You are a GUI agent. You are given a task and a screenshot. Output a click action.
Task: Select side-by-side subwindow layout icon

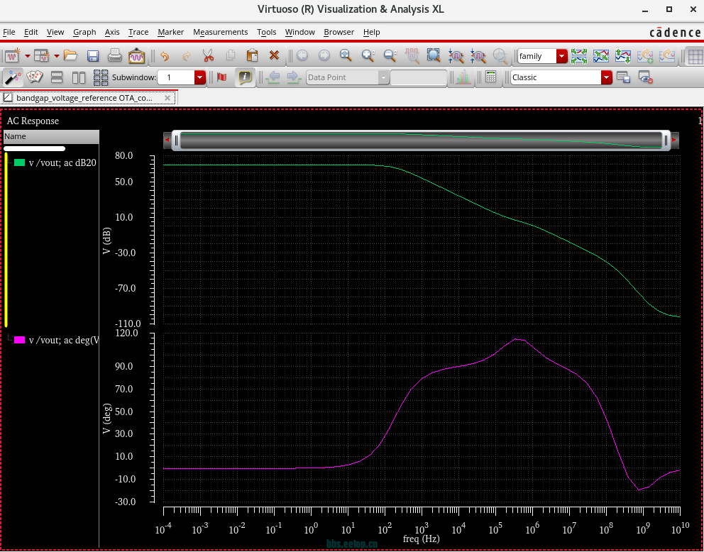tap(79, 77)
